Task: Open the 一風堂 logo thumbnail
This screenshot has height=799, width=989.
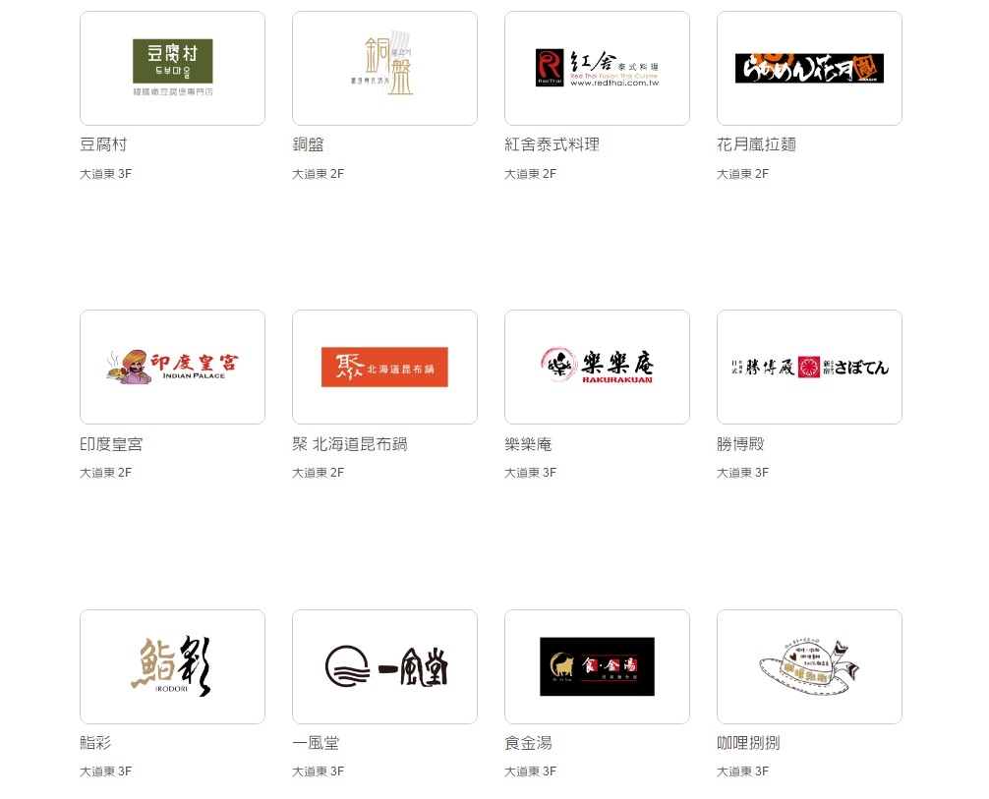Action: (x=384, y=666)
